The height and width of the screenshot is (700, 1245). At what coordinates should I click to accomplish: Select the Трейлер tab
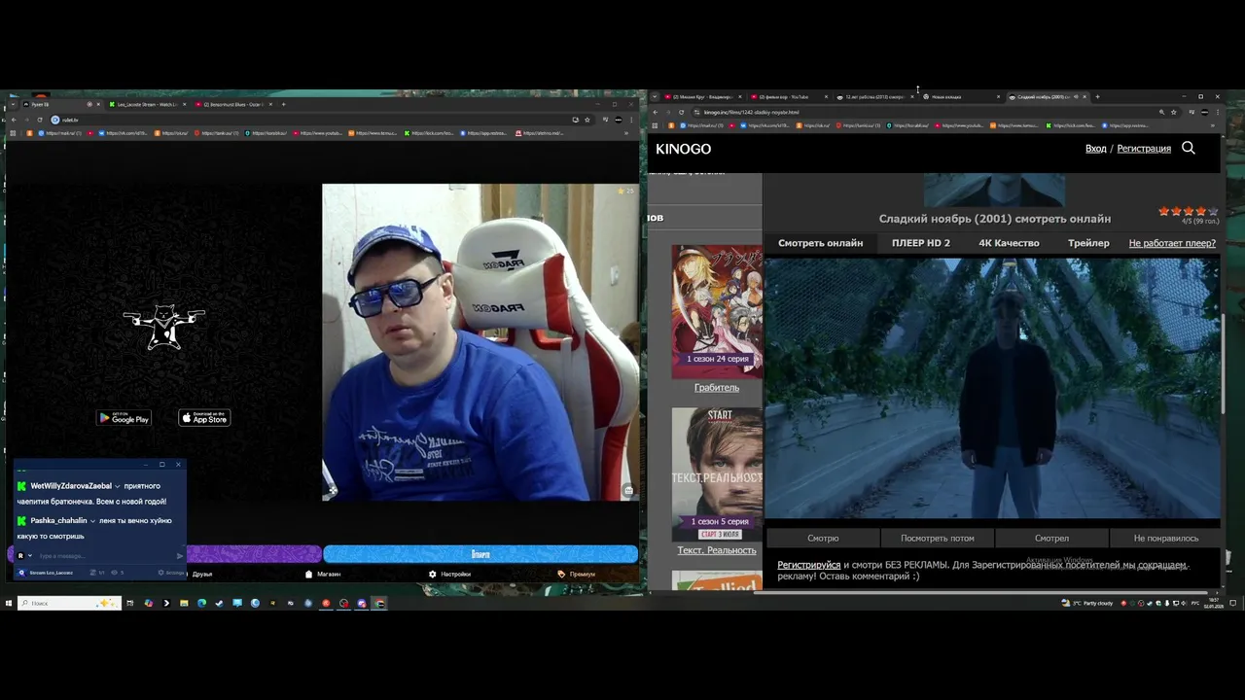[x=1088, y=243]
